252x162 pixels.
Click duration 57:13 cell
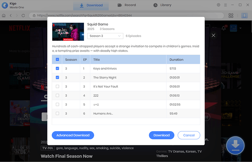click(183, 68)
